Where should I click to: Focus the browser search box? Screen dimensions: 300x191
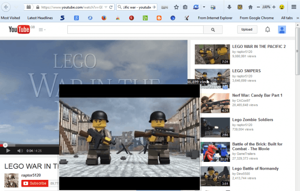(137, 7)
